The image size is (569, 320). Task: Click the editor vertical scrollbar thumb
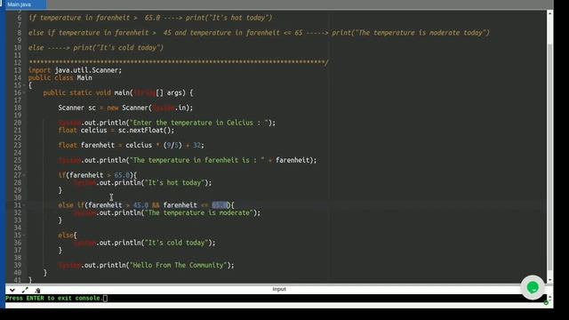point(549,156)
